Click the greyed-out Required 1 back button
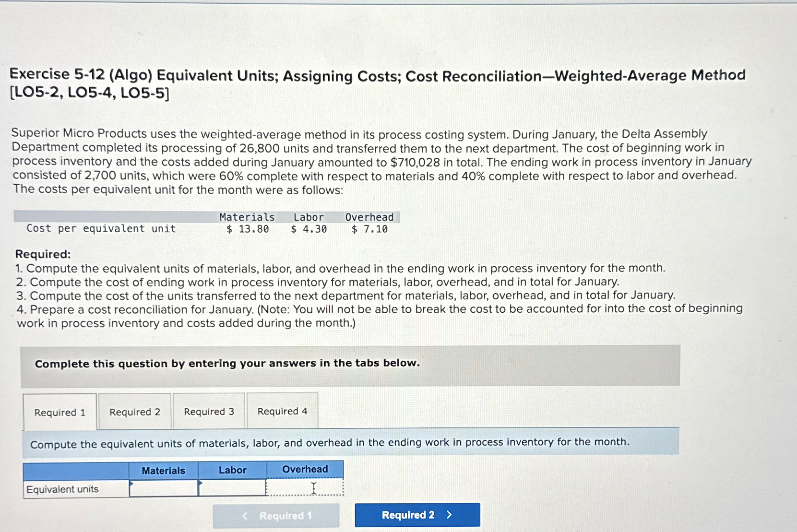The image size is (797, 532). click(x=276, y=516)
